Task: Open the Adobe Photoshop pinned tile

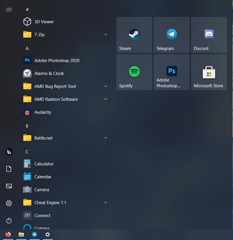Action: pyautogui.click(x=172, y=72)
